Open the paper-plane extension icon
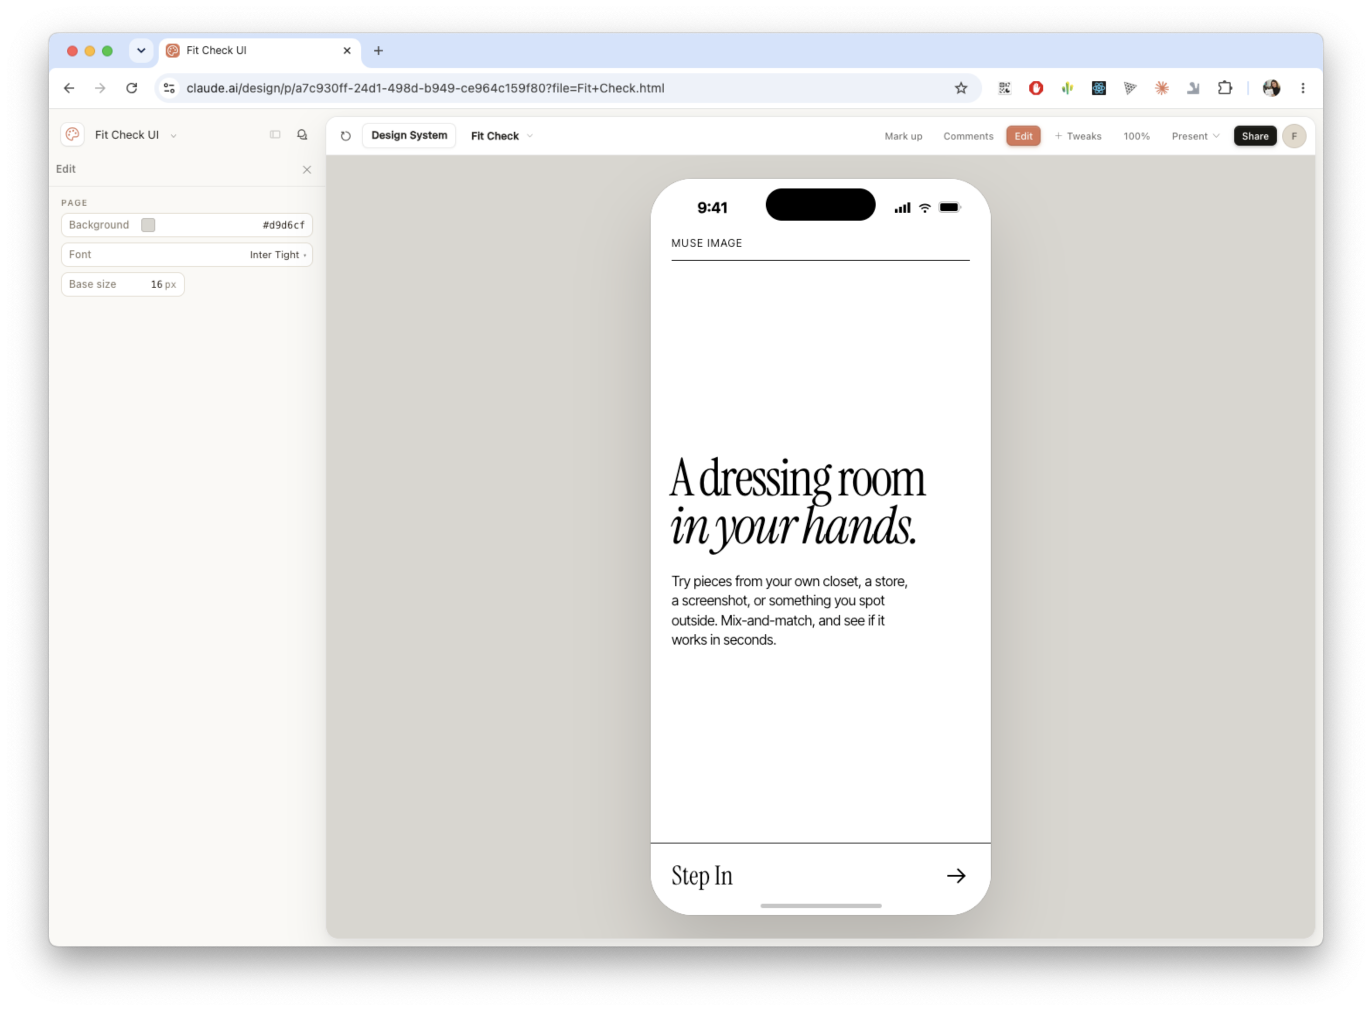Viewport: 1372px width, 1011px height. (1130, 88)
